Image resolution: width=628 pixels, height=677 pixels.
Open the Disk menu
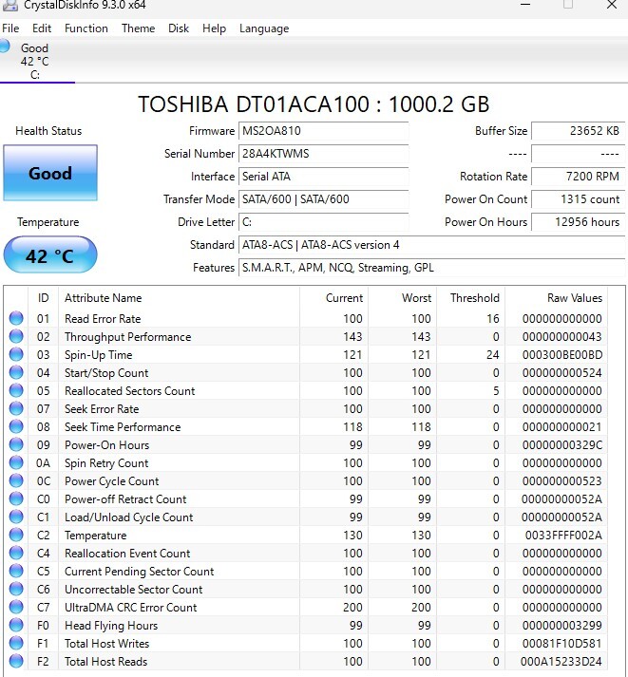click(179, 28)
